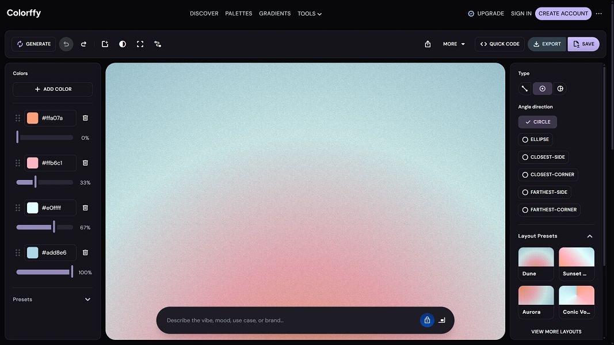614x345 pixels.
Task: Toggle the blue lock icon in prompt bar
Action: [427, 320]
